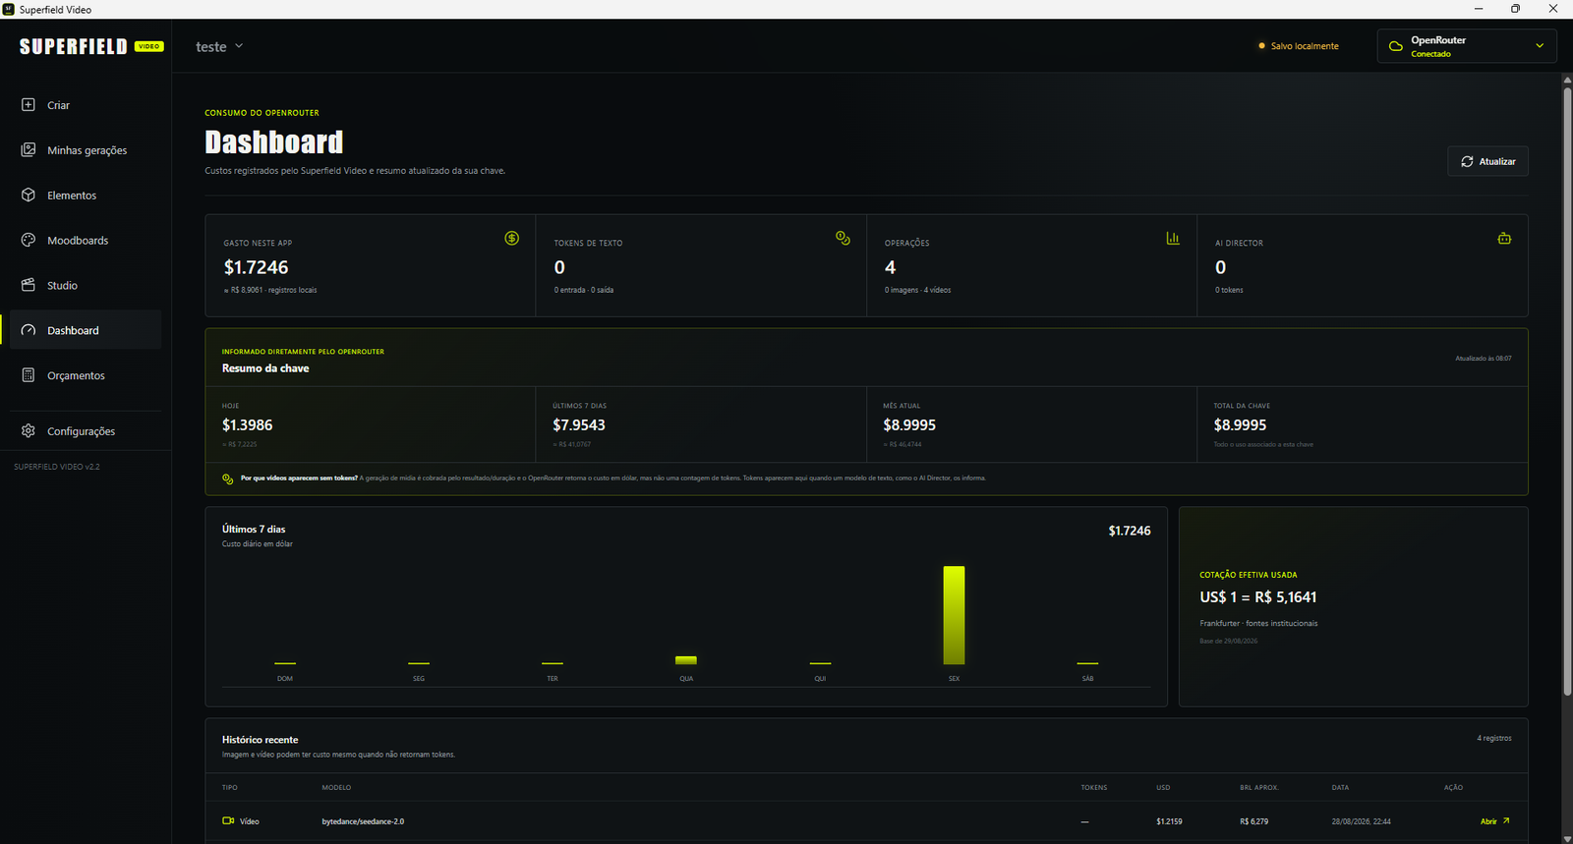This screenshot has width=1573, height=844.
Task: Click the Superfield Video logo
Action: click(x=91, y=46)
